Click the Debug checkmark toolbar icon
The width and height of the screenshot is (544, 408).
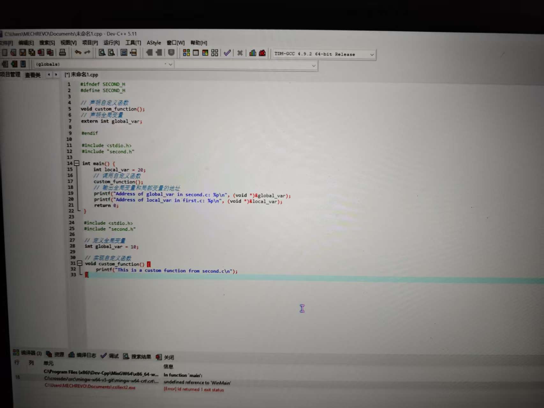[x=227, y=53]
